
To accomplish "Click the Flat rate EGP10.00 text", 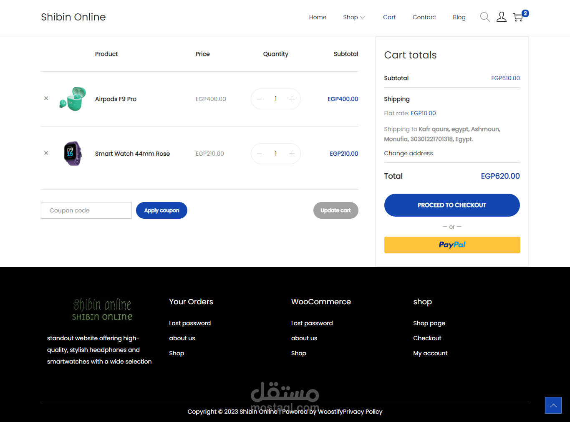I will [410, 113].
